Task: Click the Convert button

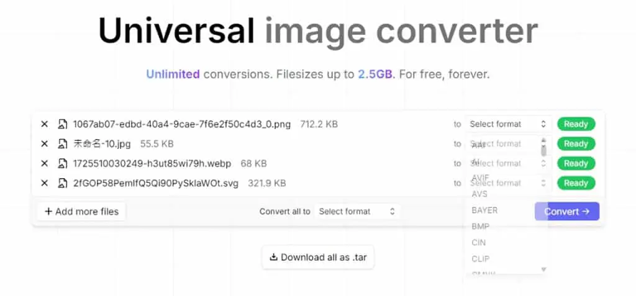Action: click(x=566, y=211)
